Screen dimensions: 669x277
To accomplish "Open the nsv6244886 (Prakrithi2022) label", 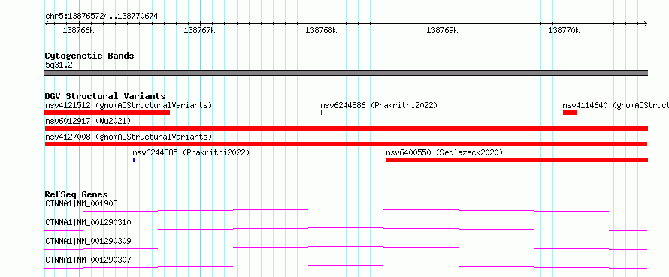I will pyautogui.click(x=379, y=105).
